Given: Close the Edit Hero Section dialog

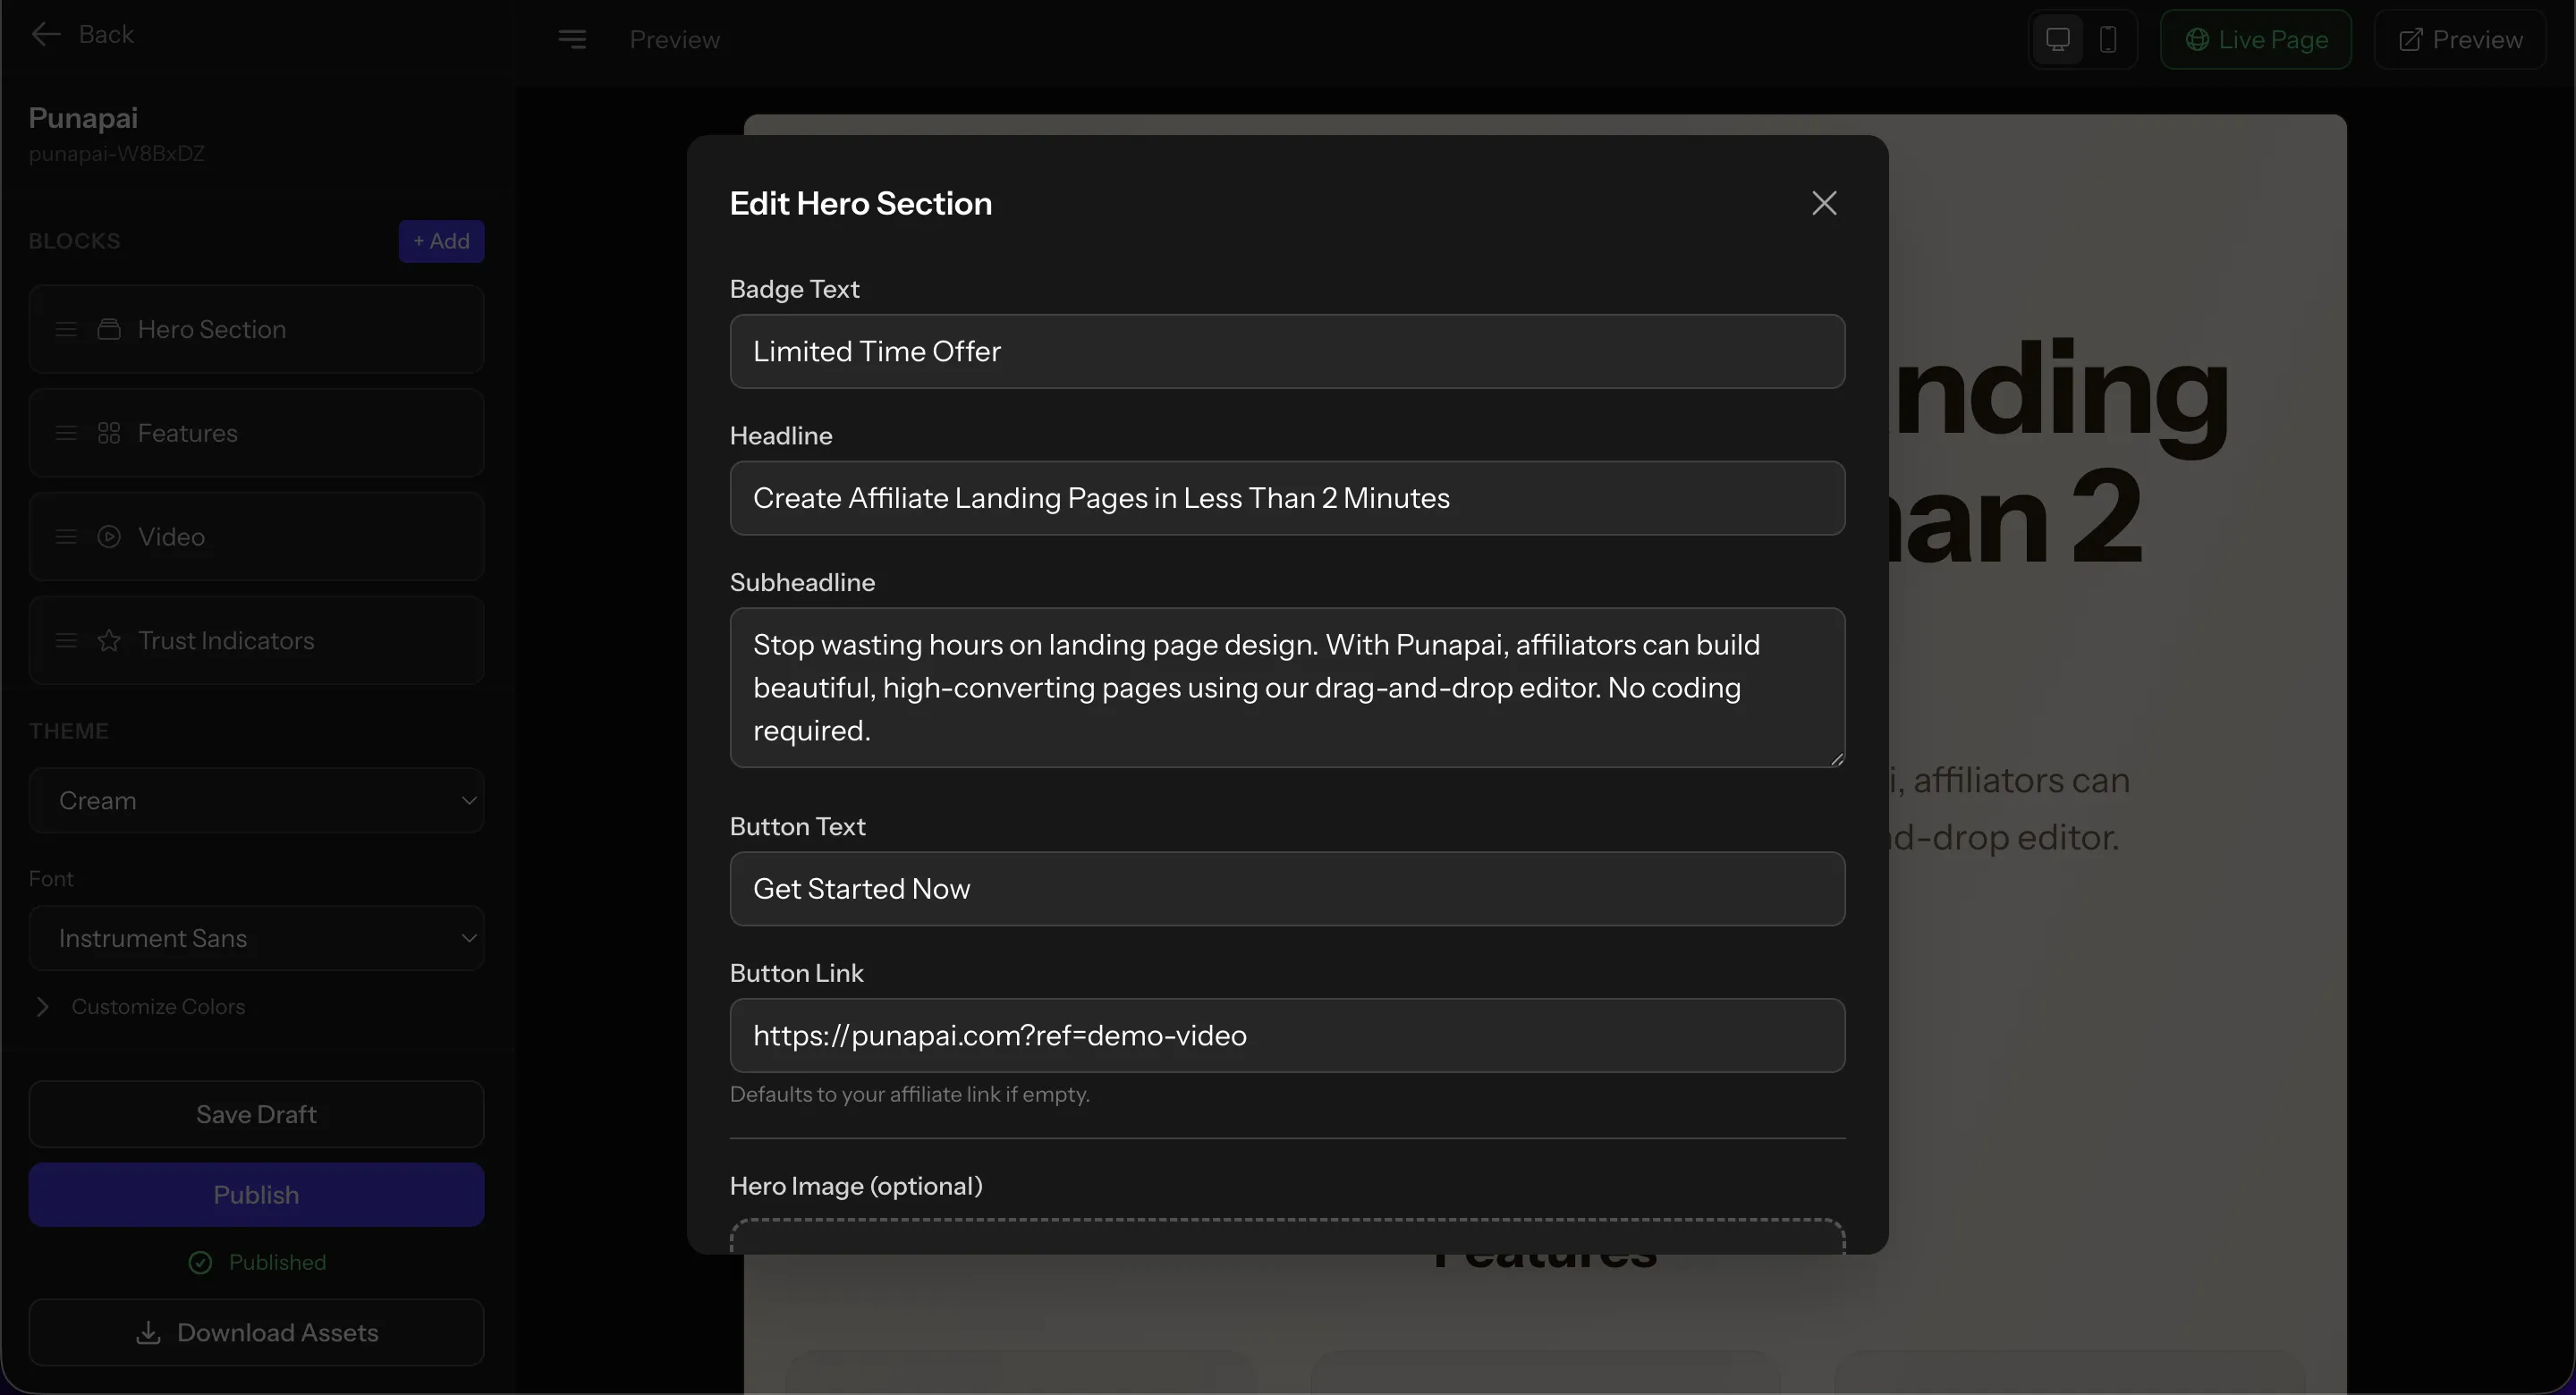Looking at the screenshot, I should pyautogui.click(x=1824, y=202).
